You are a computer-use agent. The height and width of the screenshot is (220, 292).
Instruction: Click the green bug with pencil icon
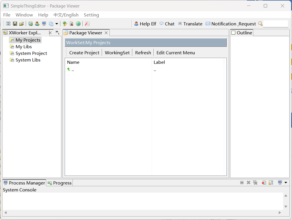(x=65, y=24)
